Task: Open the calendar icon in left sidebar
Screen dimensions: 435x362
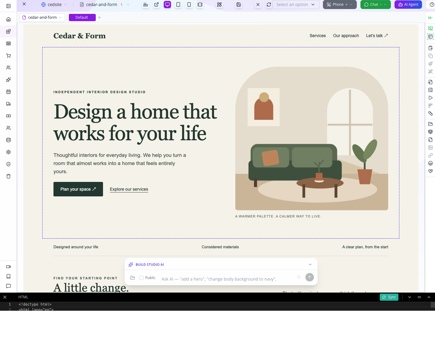Action: click(x=8, y=92)
